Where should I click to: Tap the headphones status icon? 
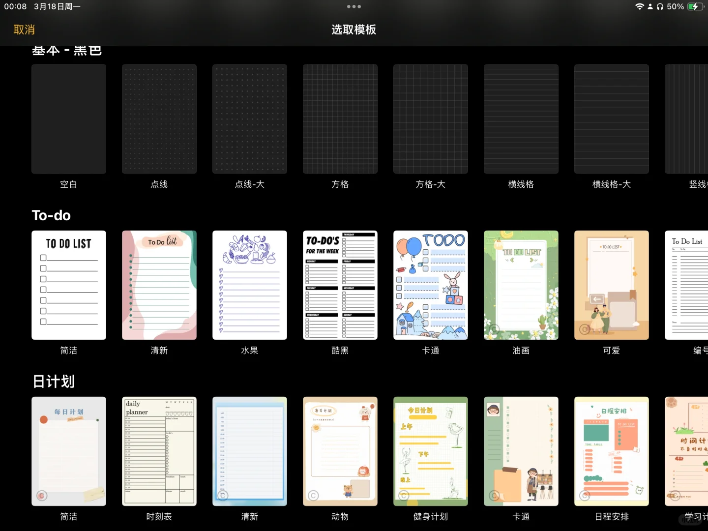tap(660, 6)
